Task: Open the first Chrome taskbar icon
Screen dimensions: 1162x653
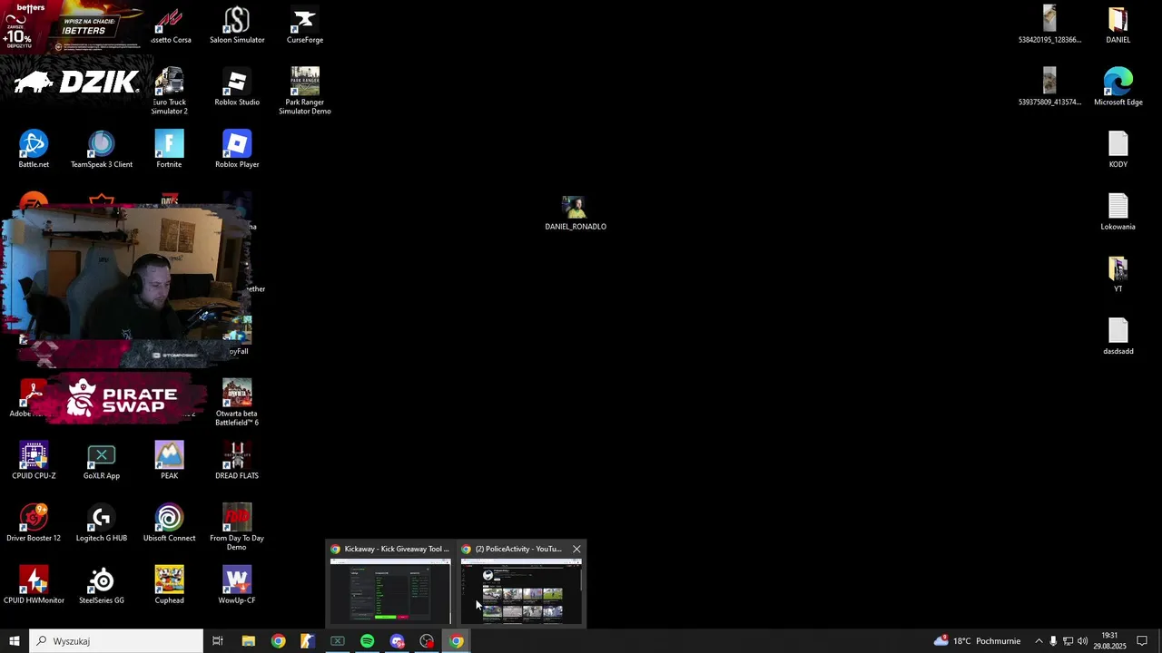Action: pos(278,641)
